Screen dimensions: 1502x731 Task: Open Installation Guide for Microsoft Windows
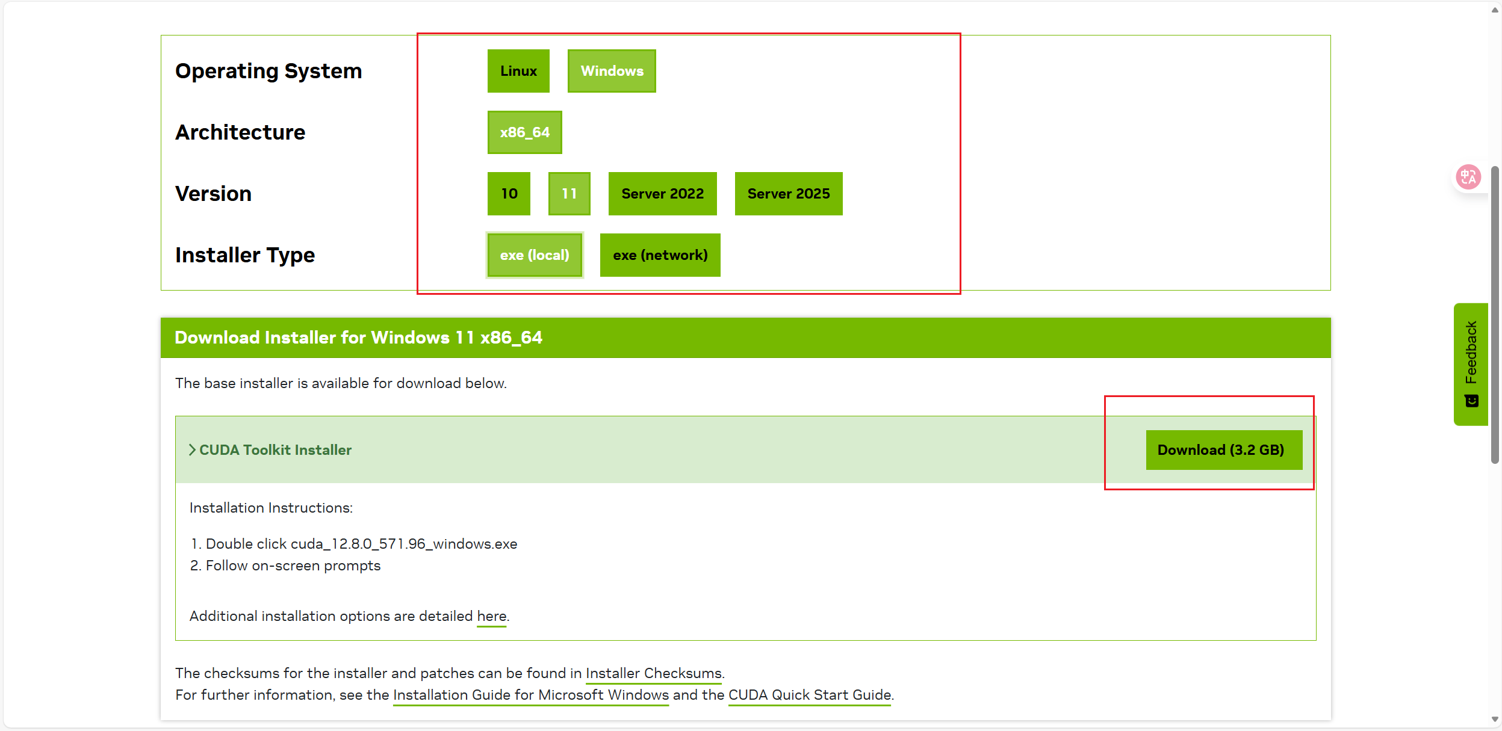click(531, 695)
